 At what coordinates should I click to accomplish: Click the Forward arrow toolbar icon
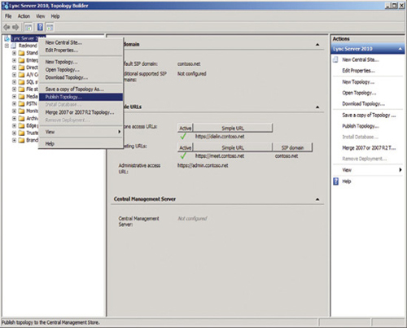point(15,27)
